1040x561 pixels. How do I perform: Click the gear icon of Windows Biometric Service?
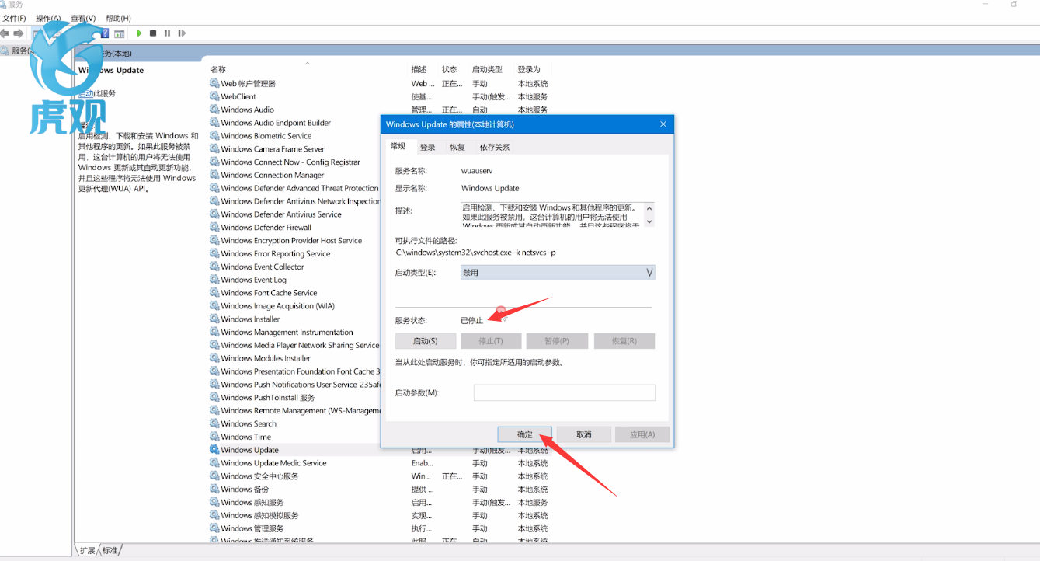pos(214,136)
